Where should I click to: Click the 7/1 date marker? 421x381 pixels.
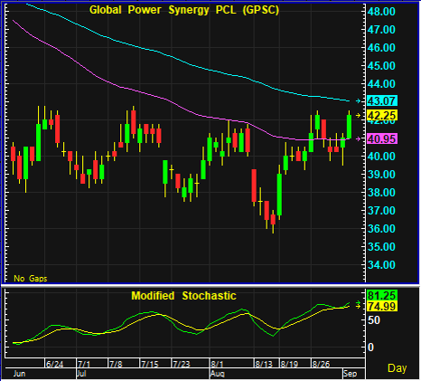(84, 364)
